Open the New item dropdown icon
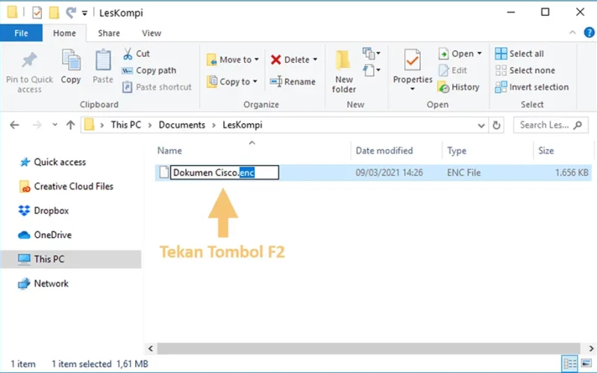 (371, 53)
